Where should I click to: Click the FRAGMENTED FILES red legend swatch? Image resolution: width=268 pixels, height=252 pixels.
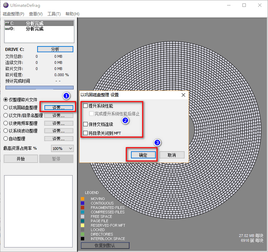coord(83,208)
